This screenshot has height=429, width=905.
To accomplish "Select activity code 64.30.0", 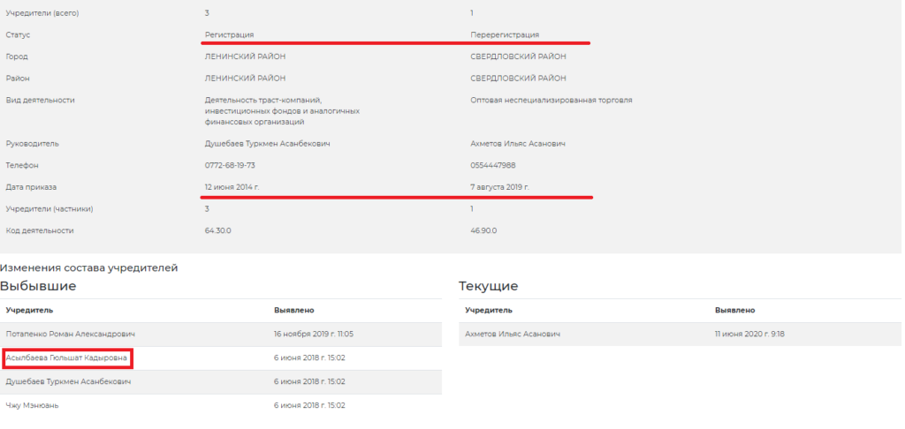I will click(x=218, y=230).
